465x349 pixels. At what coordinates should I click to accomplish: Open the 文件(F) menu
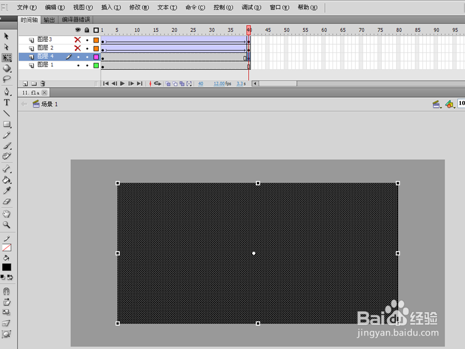click(x=27, y=8)
